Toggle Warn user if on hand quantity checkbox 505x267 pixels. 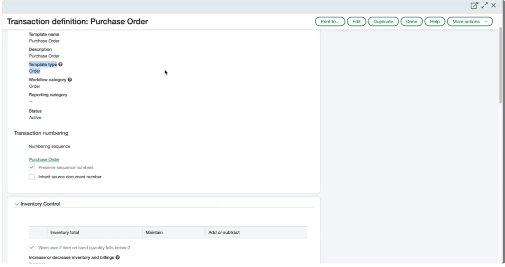click(x=32, y=248)
